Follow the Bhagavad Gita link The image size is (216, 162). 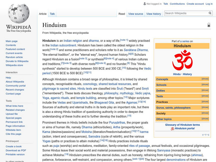104,103
